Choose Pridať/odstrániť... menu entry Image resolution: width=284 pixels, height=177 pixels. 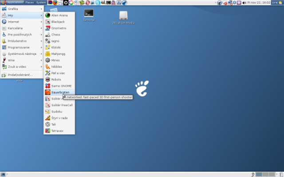pos(22,75)
